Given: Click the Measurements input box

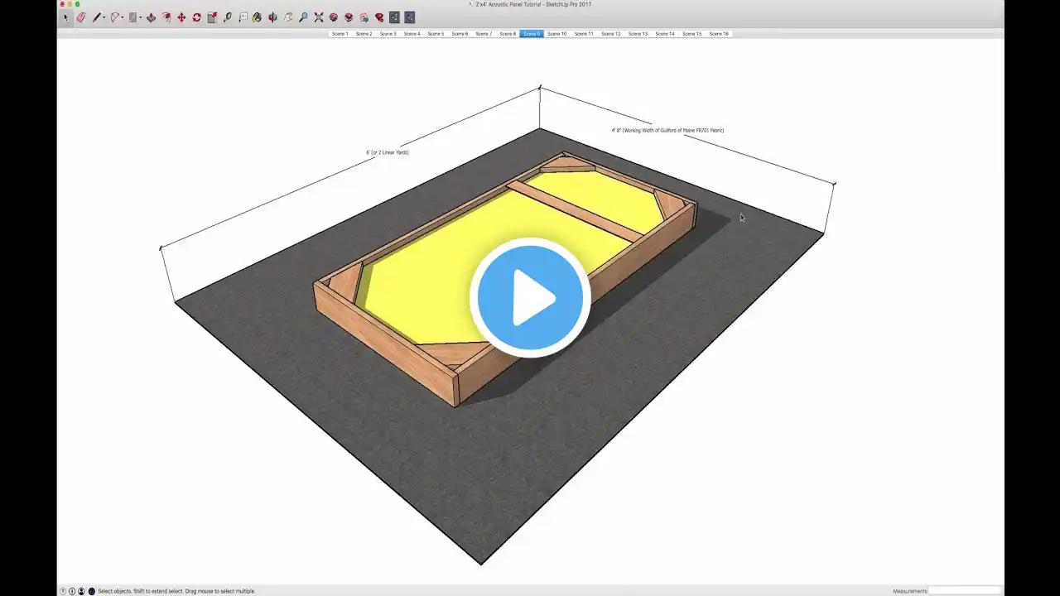Looking at the screenshot, I should [x=965, y=591].
